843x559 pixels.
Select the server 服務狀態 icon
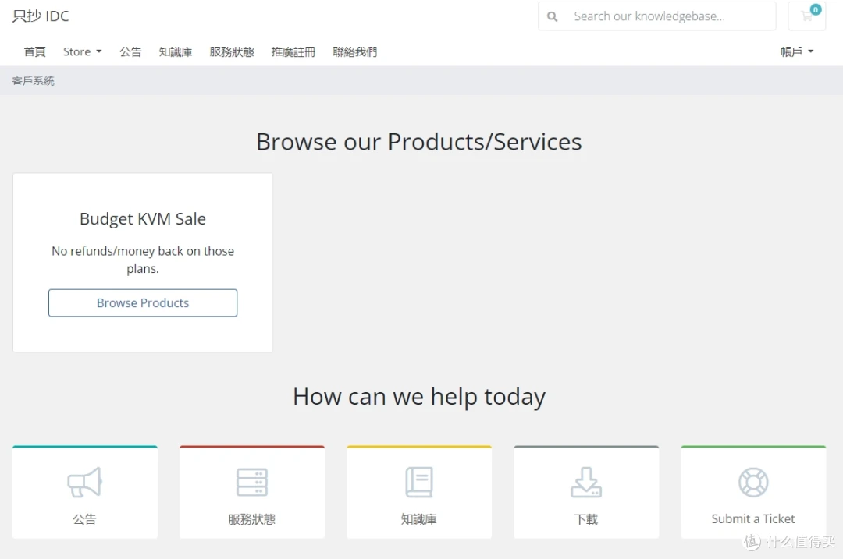pyautogui.click(x=252, y=483)
